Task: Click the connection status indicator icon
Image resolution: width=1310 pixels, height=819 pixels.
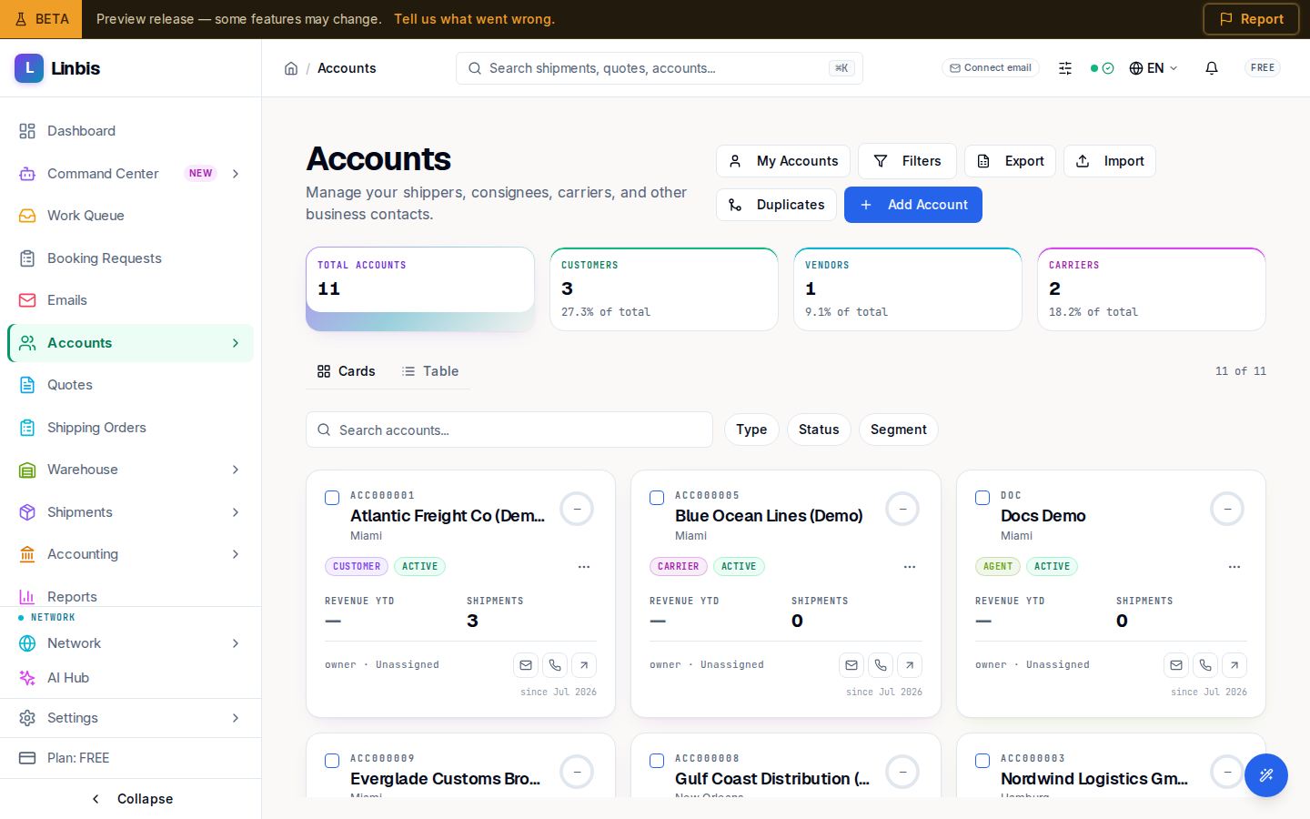Action: pyautogui.click(x=1102, y=68)
